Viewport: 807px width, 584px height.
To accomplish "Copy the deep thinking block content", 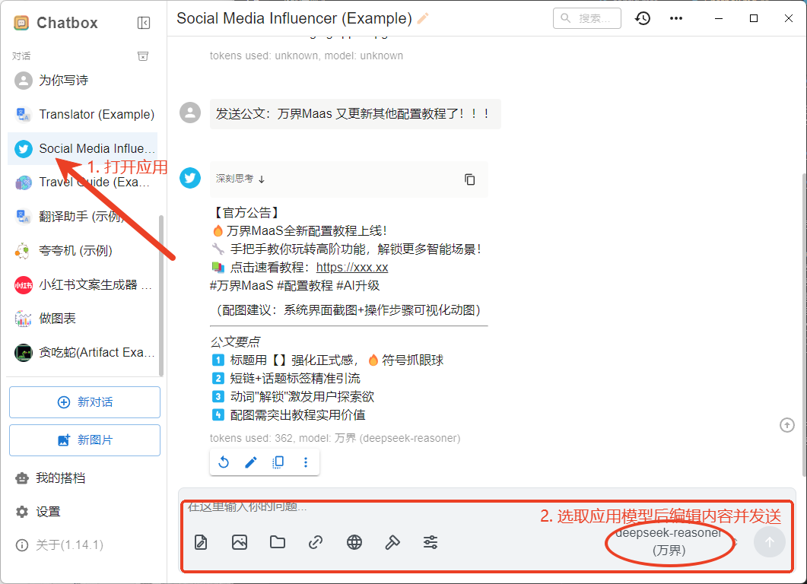I will click(469, 179).
